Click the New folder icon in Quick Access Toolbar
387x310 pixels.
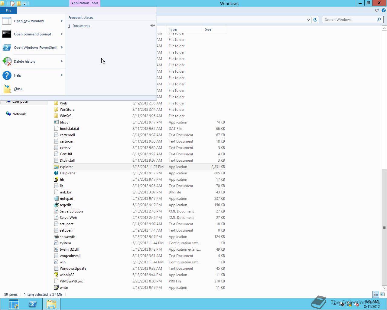[19, 4]
